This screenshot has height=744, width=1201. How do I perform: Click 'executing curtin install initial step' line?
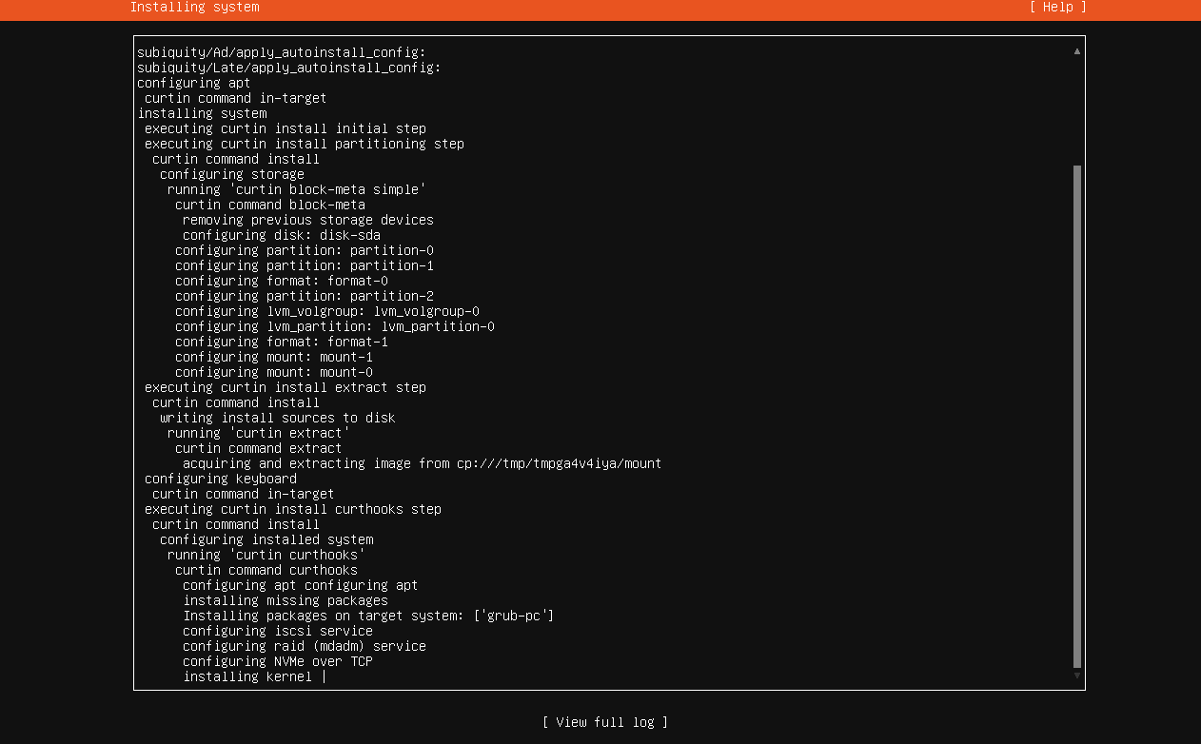point(285,128)
